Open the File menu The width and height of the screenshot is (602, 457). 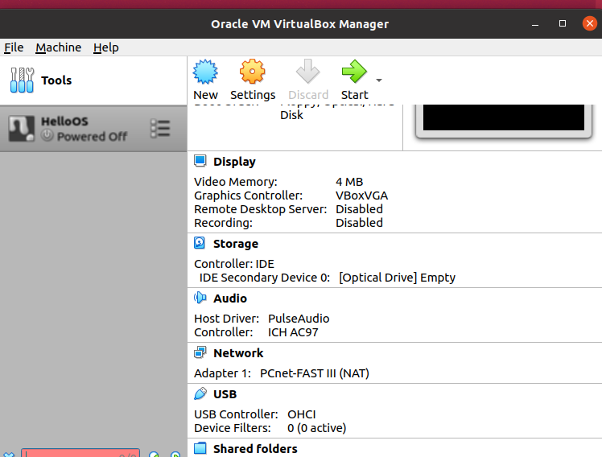tap(14, 47)
